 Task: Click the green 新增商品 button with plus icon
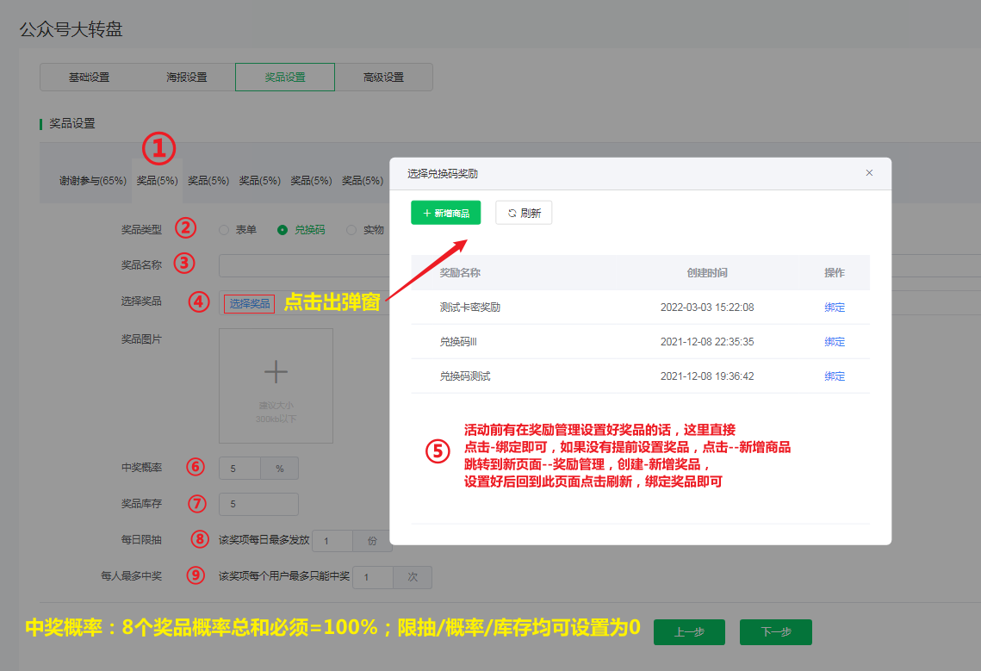point(445,212)
